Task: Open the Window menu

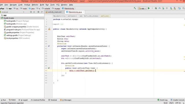Action: pos(64,5)
